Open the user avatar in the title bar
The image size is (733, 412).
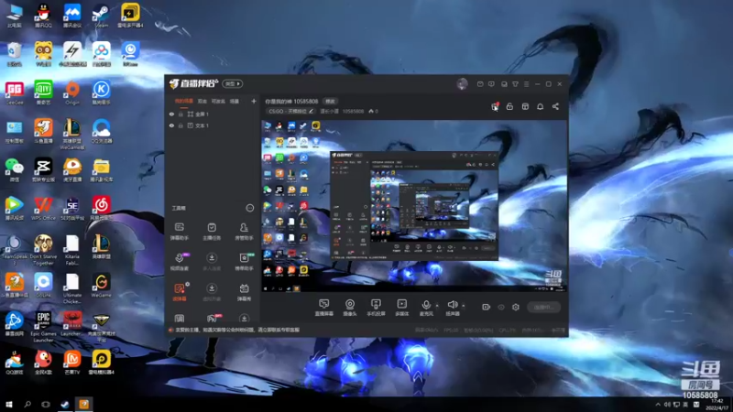pyautogui.click(x=462, y=83)
